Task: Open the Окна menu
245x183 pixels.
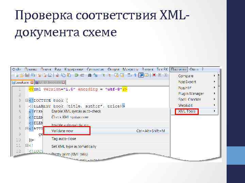Action: point(194,69)
